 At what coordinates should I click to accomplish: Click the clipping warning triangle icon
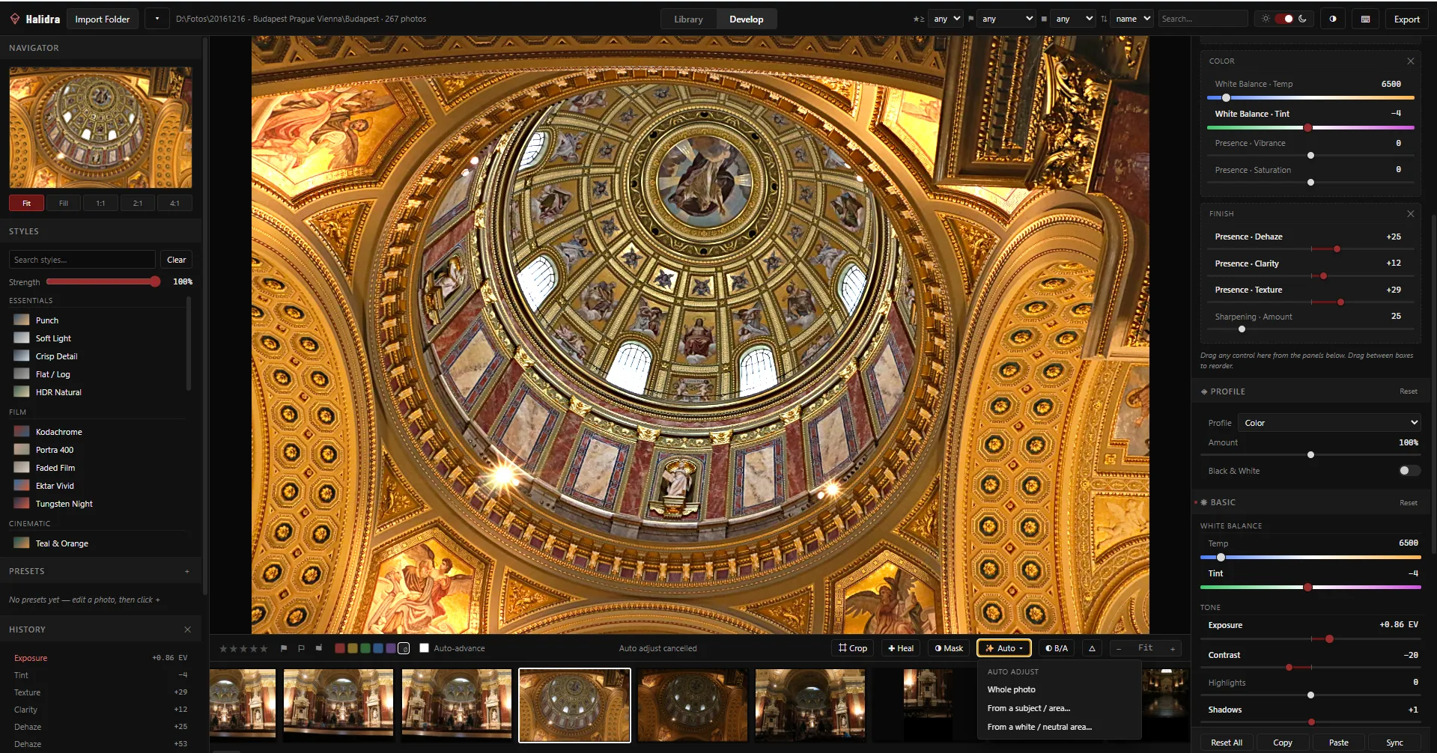[x=1092, y=648]
